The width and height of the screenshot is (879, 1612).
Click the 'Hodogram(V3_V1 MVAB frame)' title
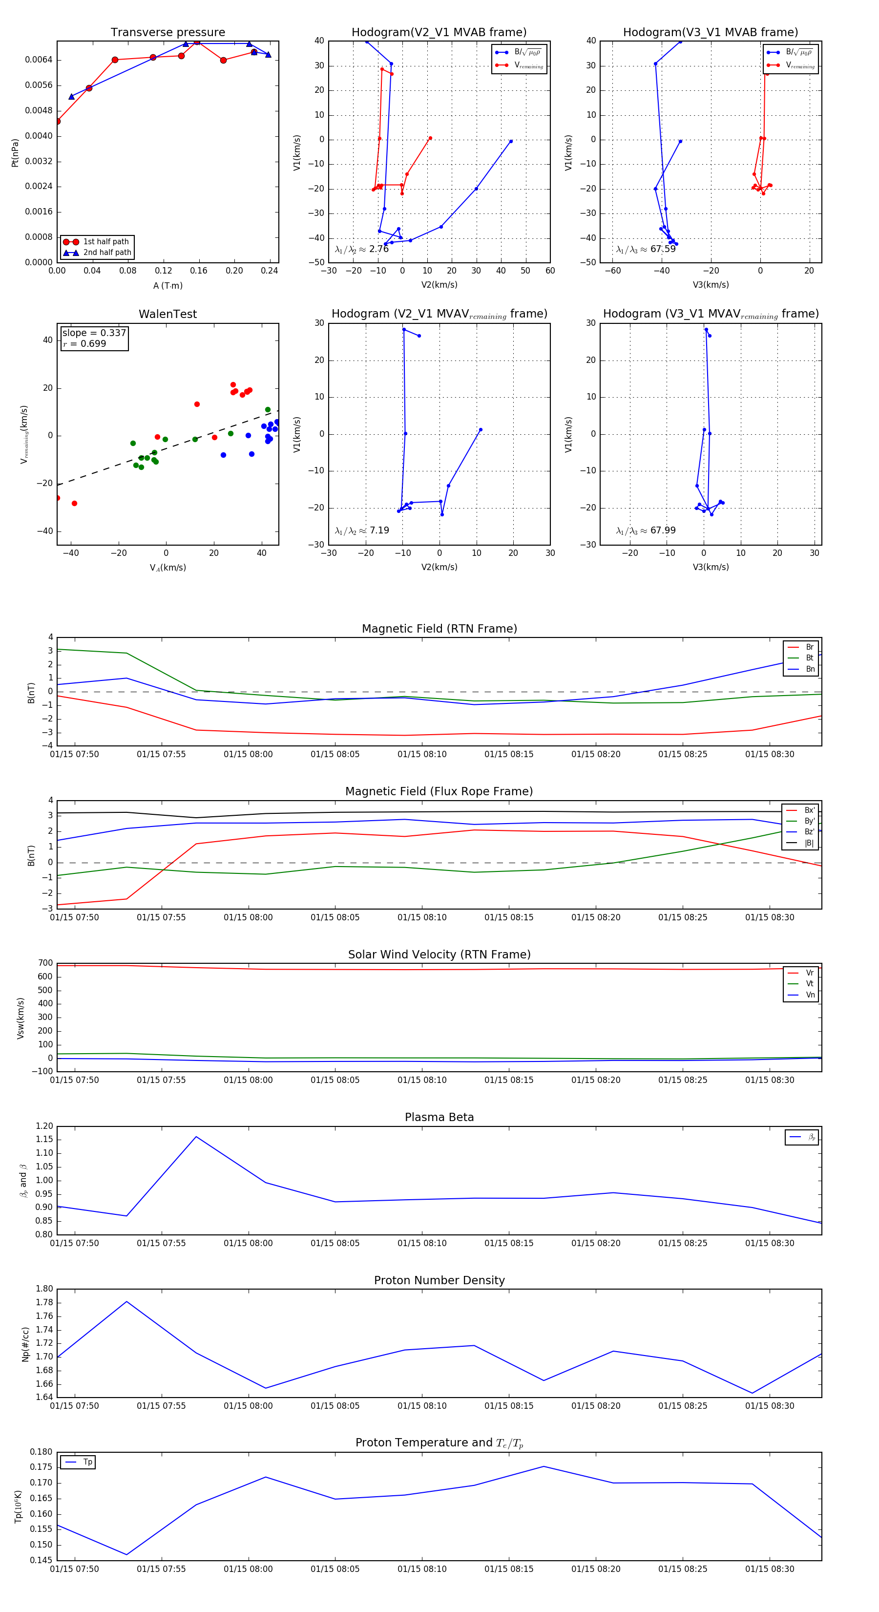coord(710,33)
